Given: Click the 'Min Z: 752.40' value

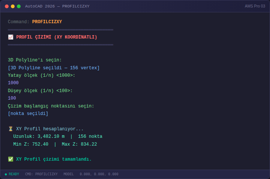Looking at the screenshot, I should tap(31, 144).
